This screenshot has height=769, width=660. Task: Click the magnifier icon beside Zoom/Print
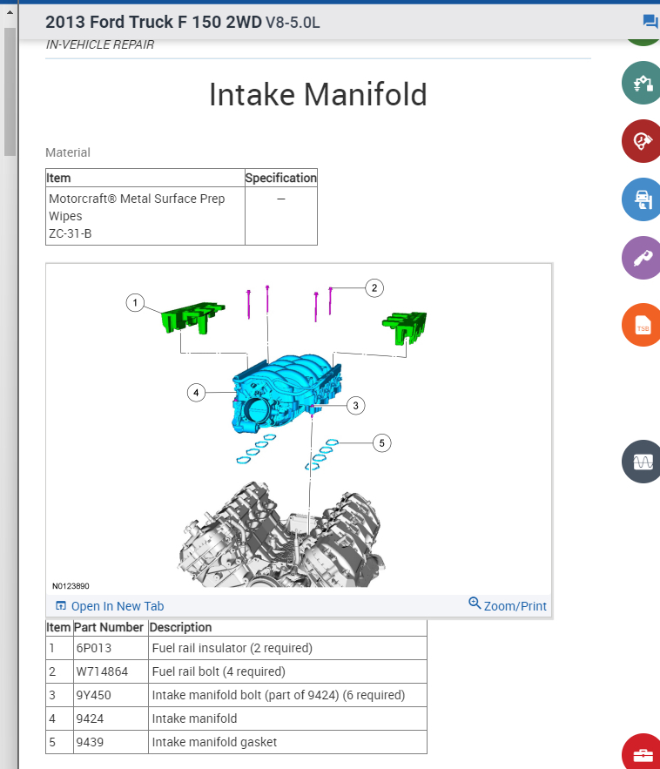[x=475, y=604]
